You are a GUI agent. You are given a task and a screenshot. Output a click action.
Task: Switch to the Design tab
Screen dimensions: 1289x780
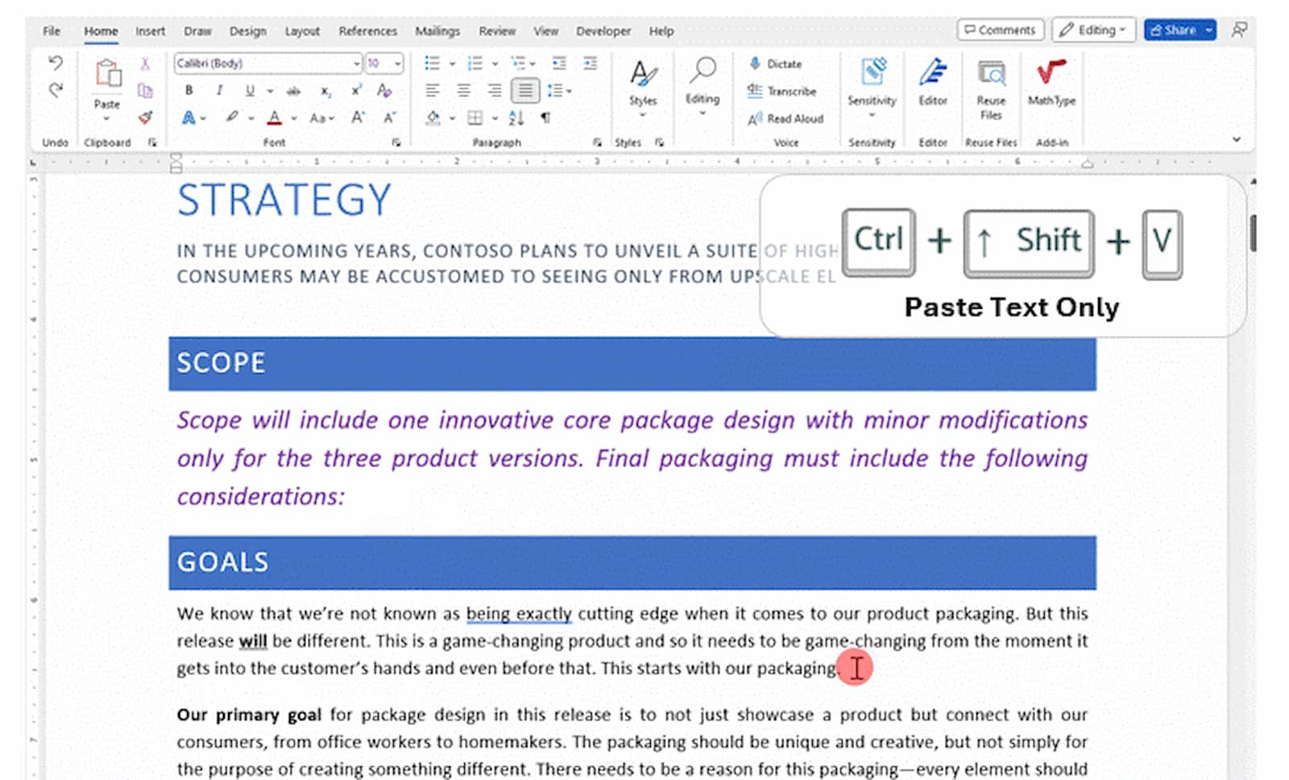(x=247, y=31)
